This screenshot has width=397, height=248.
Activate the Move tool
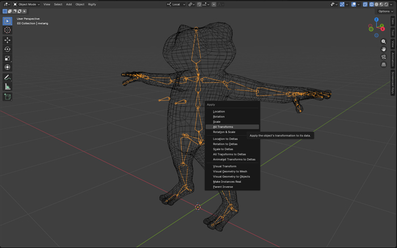[x=7, y=40]
